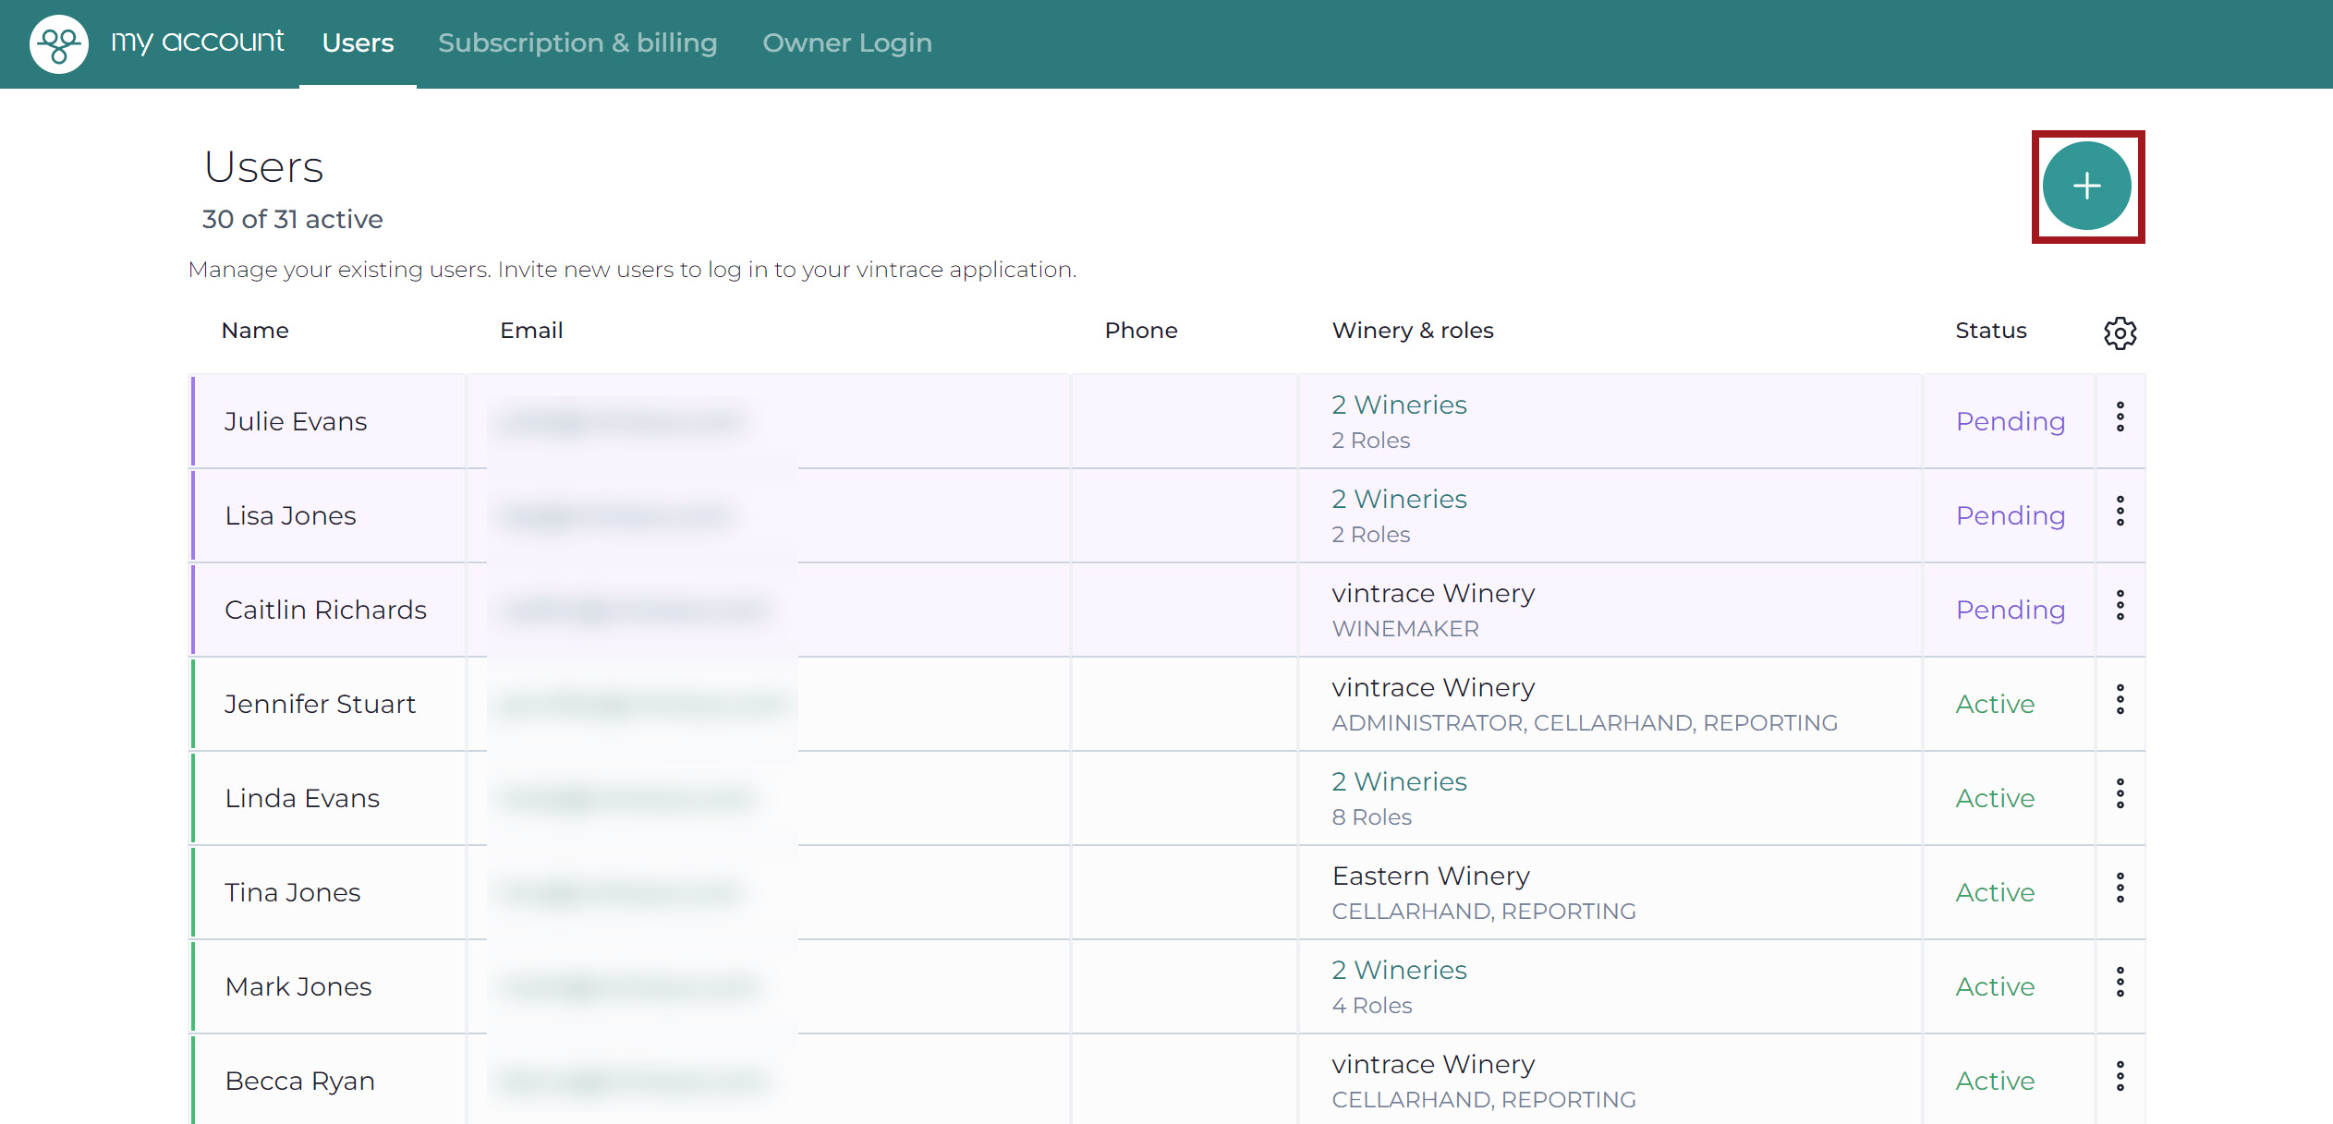The width and height of the screenshot is (2333, 1124).
Task: Click the add new user plus button
Action: 2086,186
